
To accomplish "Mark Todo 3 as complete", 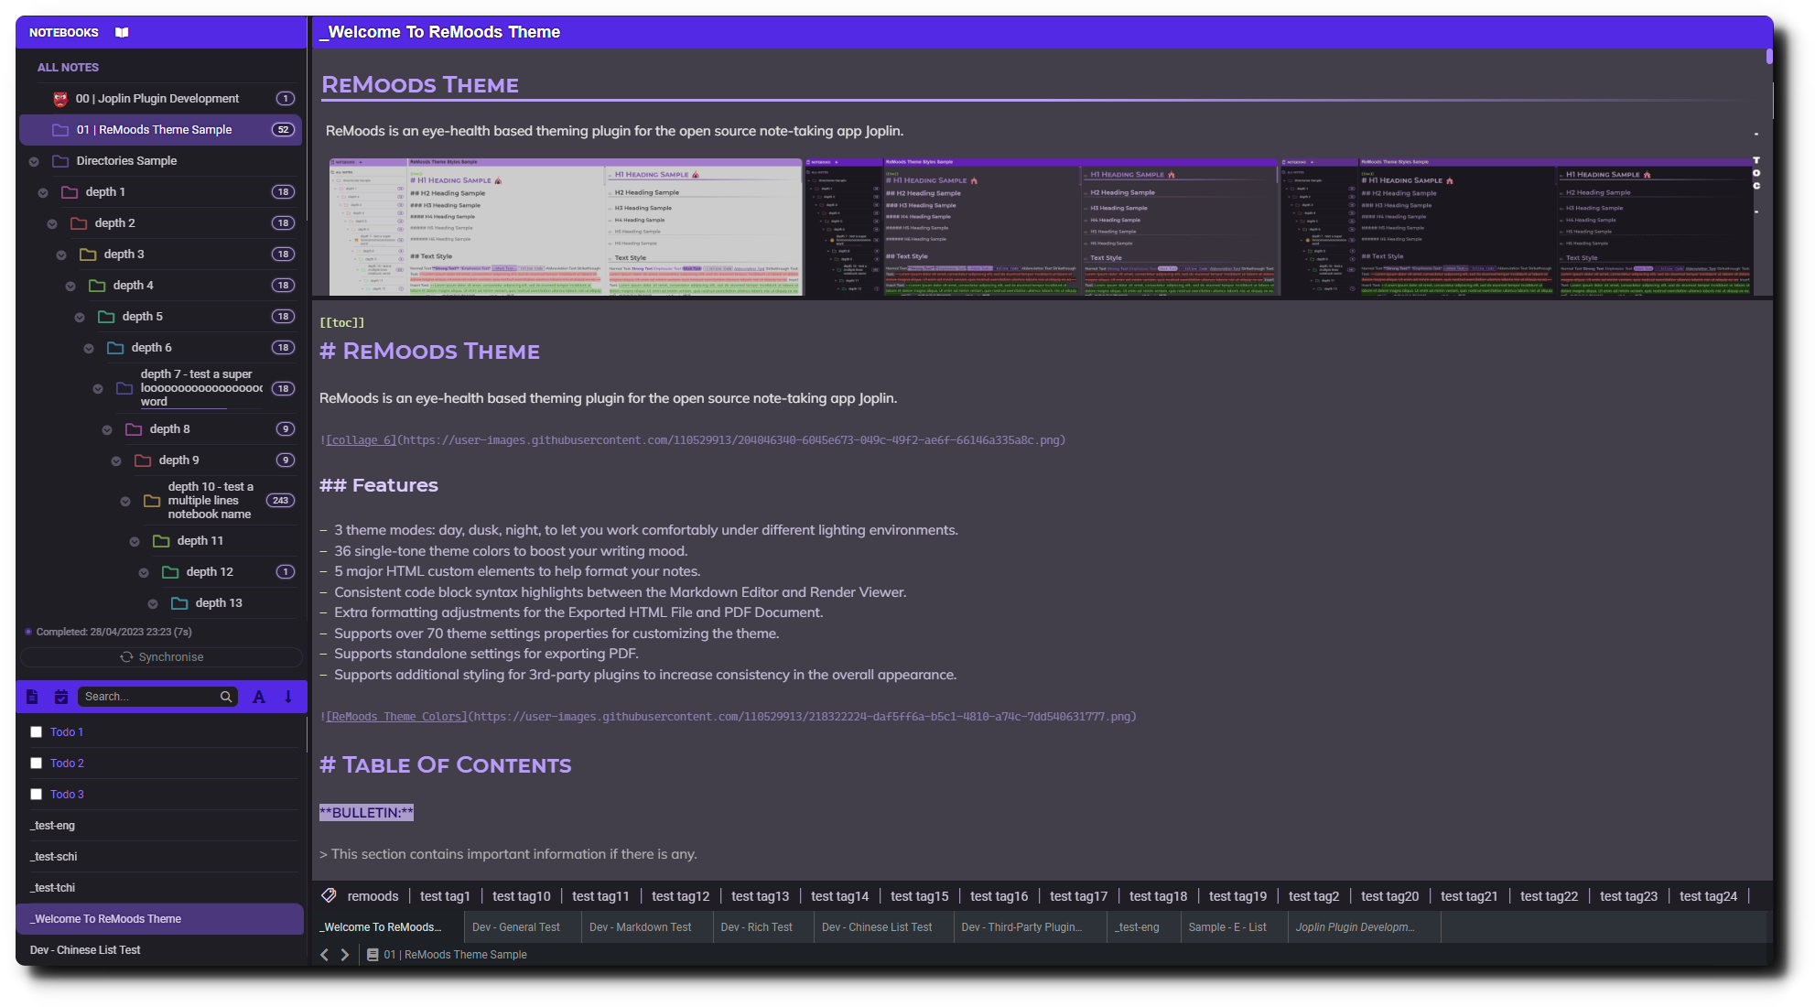I will [37, 795].
